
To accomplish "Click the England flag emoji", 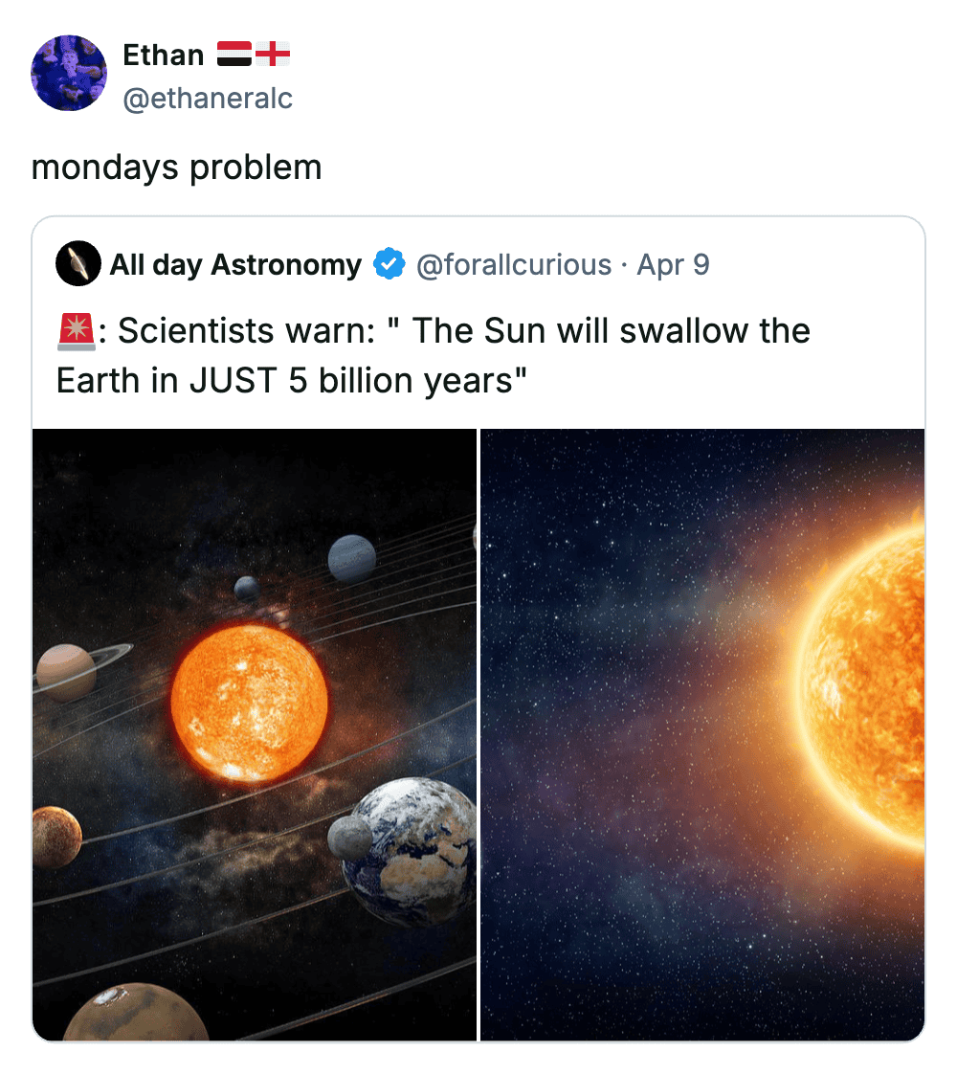I will click(x=274, y=55).
